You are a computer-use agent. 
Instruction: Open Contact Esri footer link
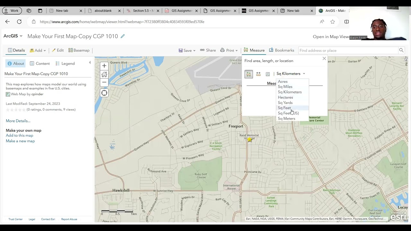(48, 219)
